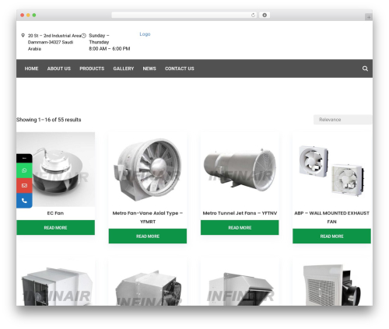This screenshot has height=329, width=389.
Task: Click the search magnifier icon in navbar
Action: coord(365,68)
